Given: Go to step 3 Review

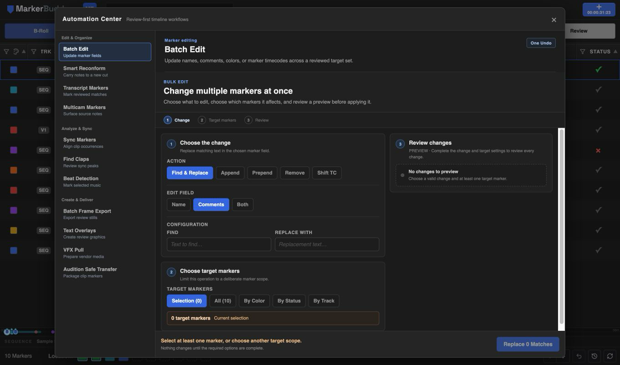Looking at the screenshot, I should (257, 120).
